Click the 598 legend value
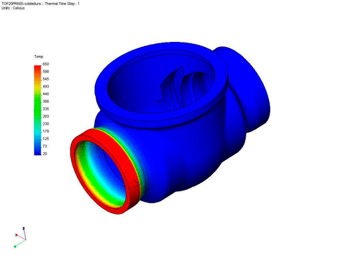 46,72
